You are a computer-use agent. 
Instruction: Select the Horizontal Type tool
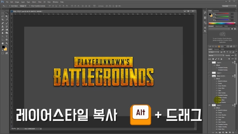[x=7, y=36]
